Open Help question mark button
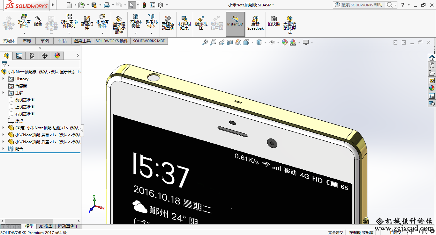The height and width of the screenshot is (235, 436). (403, 5)
